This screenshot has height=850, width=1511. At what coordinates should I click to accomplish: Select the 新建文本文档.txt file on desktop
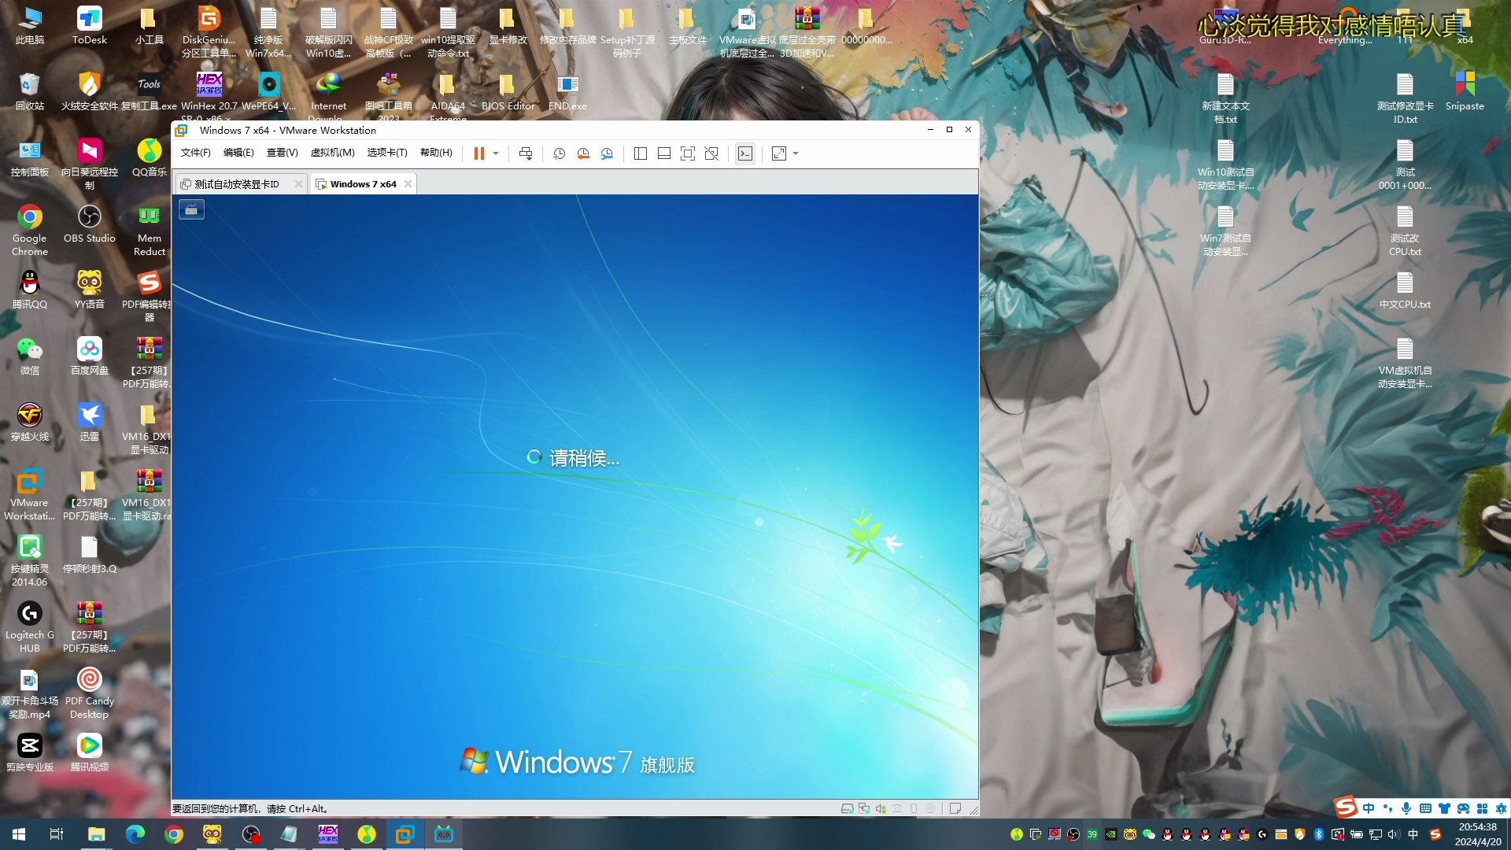pyautogui.click(x=1225, y=98)
